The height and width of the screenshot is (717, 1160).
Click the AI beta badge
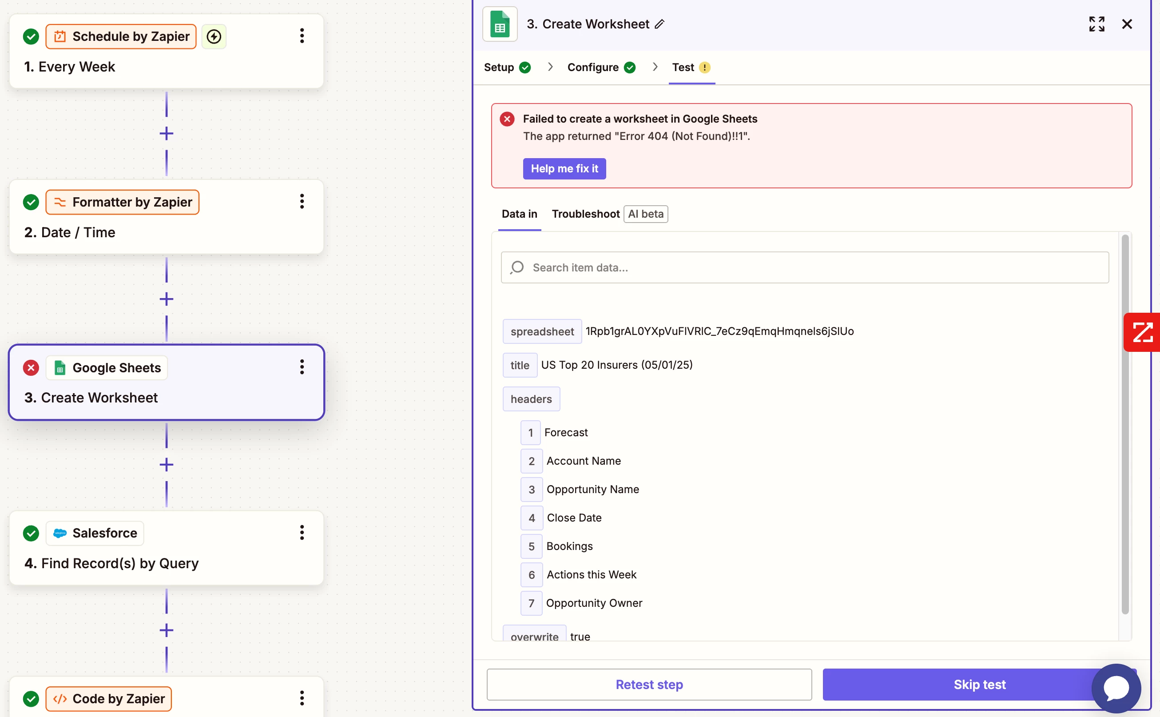(x=646, y=214)
